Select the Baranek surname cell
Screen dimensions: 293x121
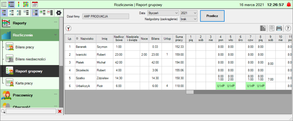tap(86, 47)
